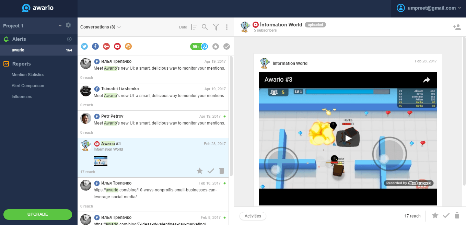This screenshot has height=225, width=466.
Task: Click the Alerts bell icon
Action: pos(6,39)
